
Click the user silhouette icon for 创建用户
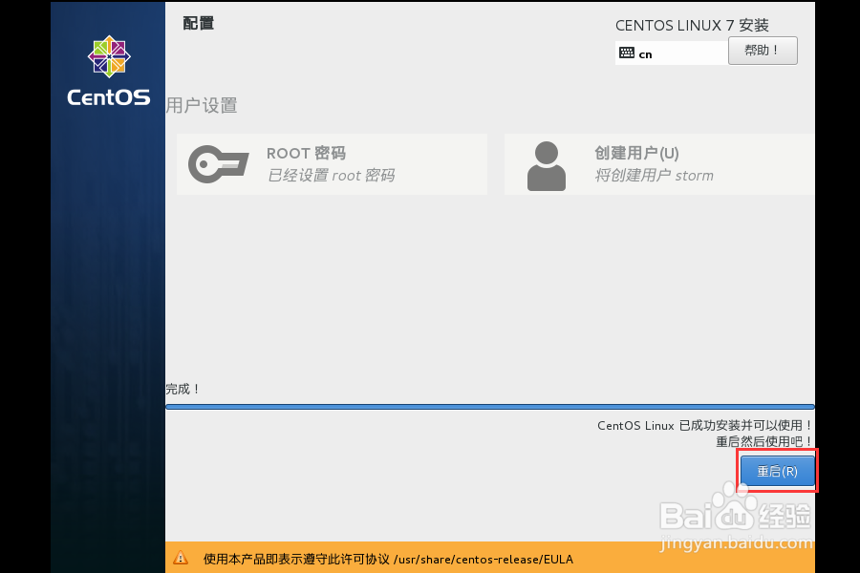pos(546,163)
